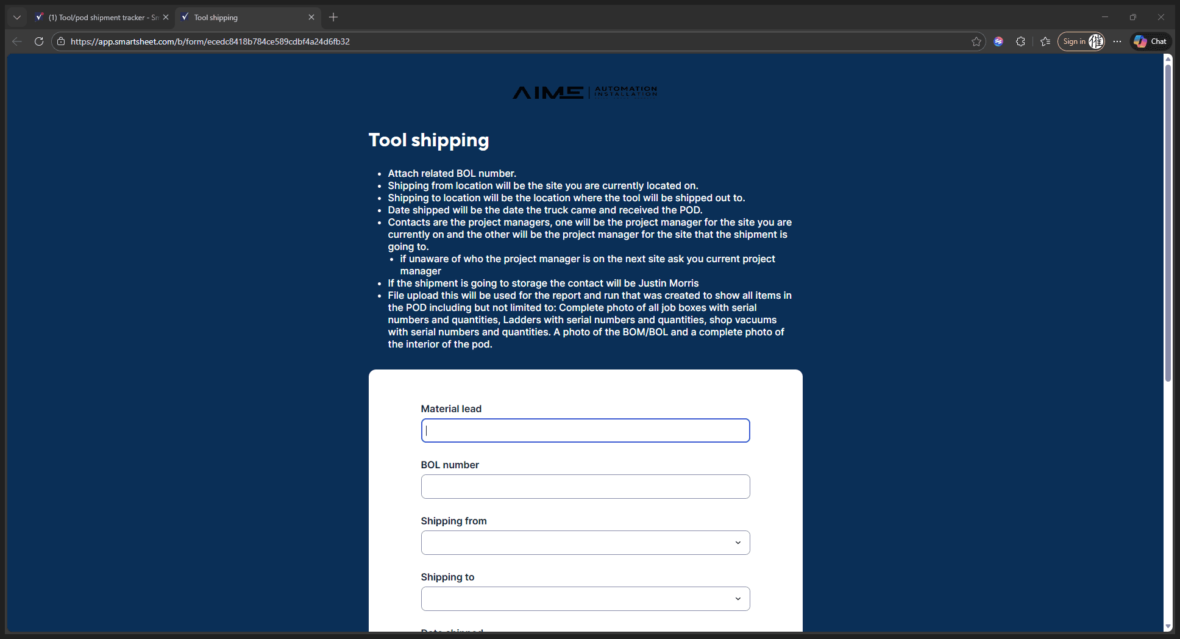Open browser Settings and more menu

[x=1117, y=41]
